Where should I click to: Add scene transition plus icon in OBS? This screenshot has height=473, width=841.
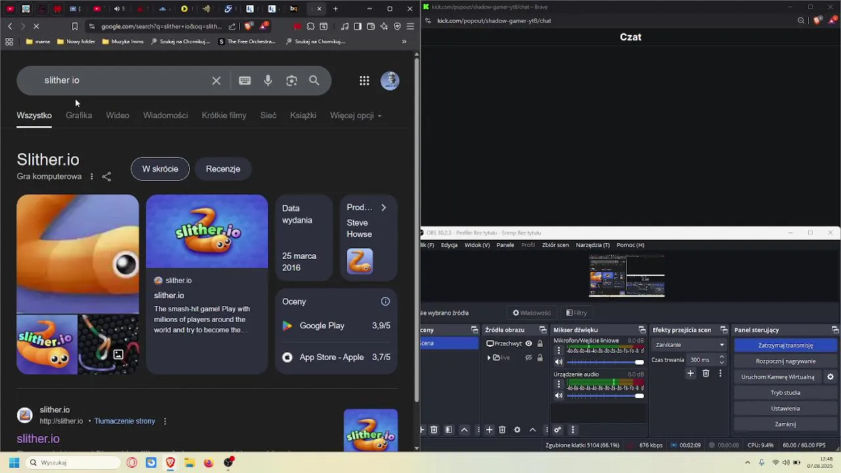(691, 373)
